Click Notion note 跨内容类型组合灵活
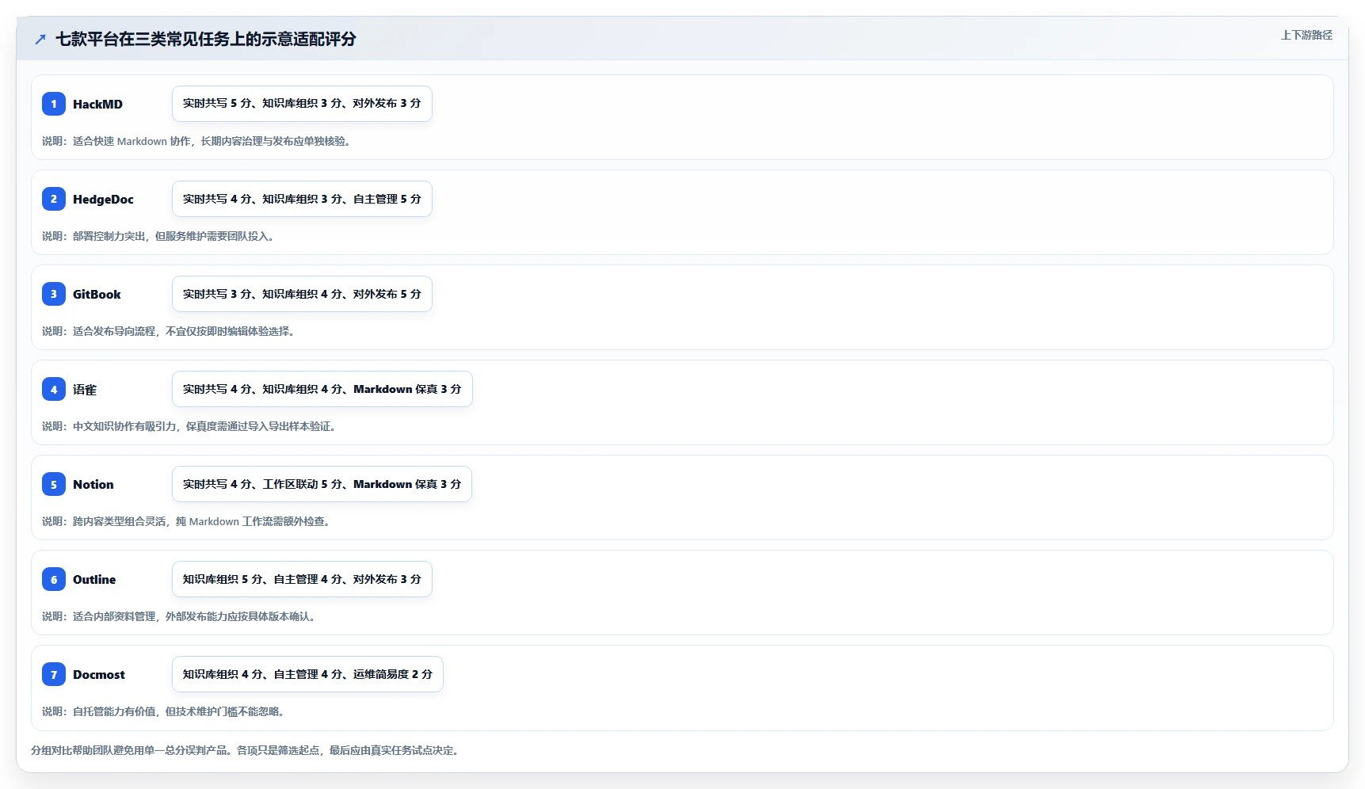Viewport: 1365px width, 789px height. (185, 521)
